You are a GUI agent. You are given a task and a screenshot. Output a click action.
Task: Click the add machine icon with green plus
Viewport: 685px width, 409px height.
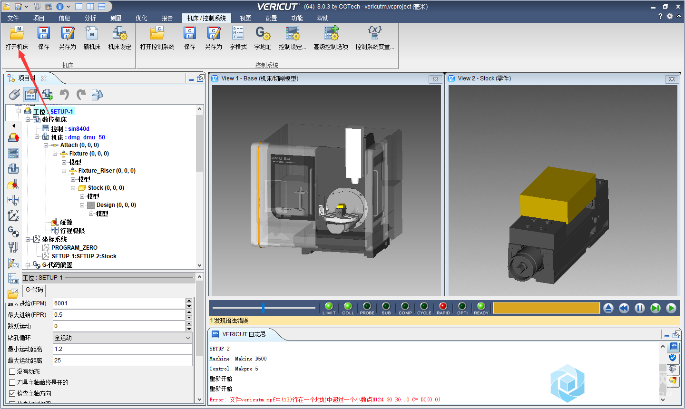pos(48,95)
